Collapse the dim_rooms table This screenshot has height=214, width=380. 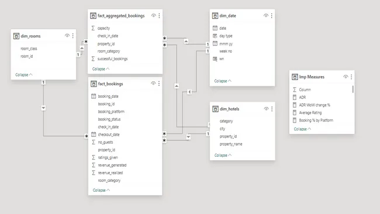(x=24, y=75)
